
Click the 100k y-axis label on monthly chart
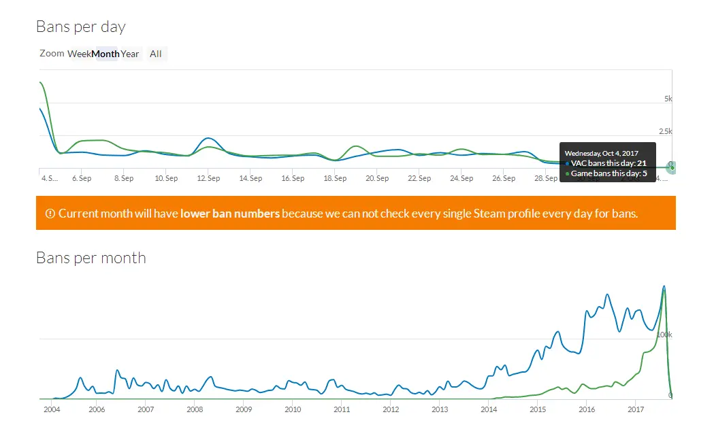pyautogui.click(x=664, y=335)
